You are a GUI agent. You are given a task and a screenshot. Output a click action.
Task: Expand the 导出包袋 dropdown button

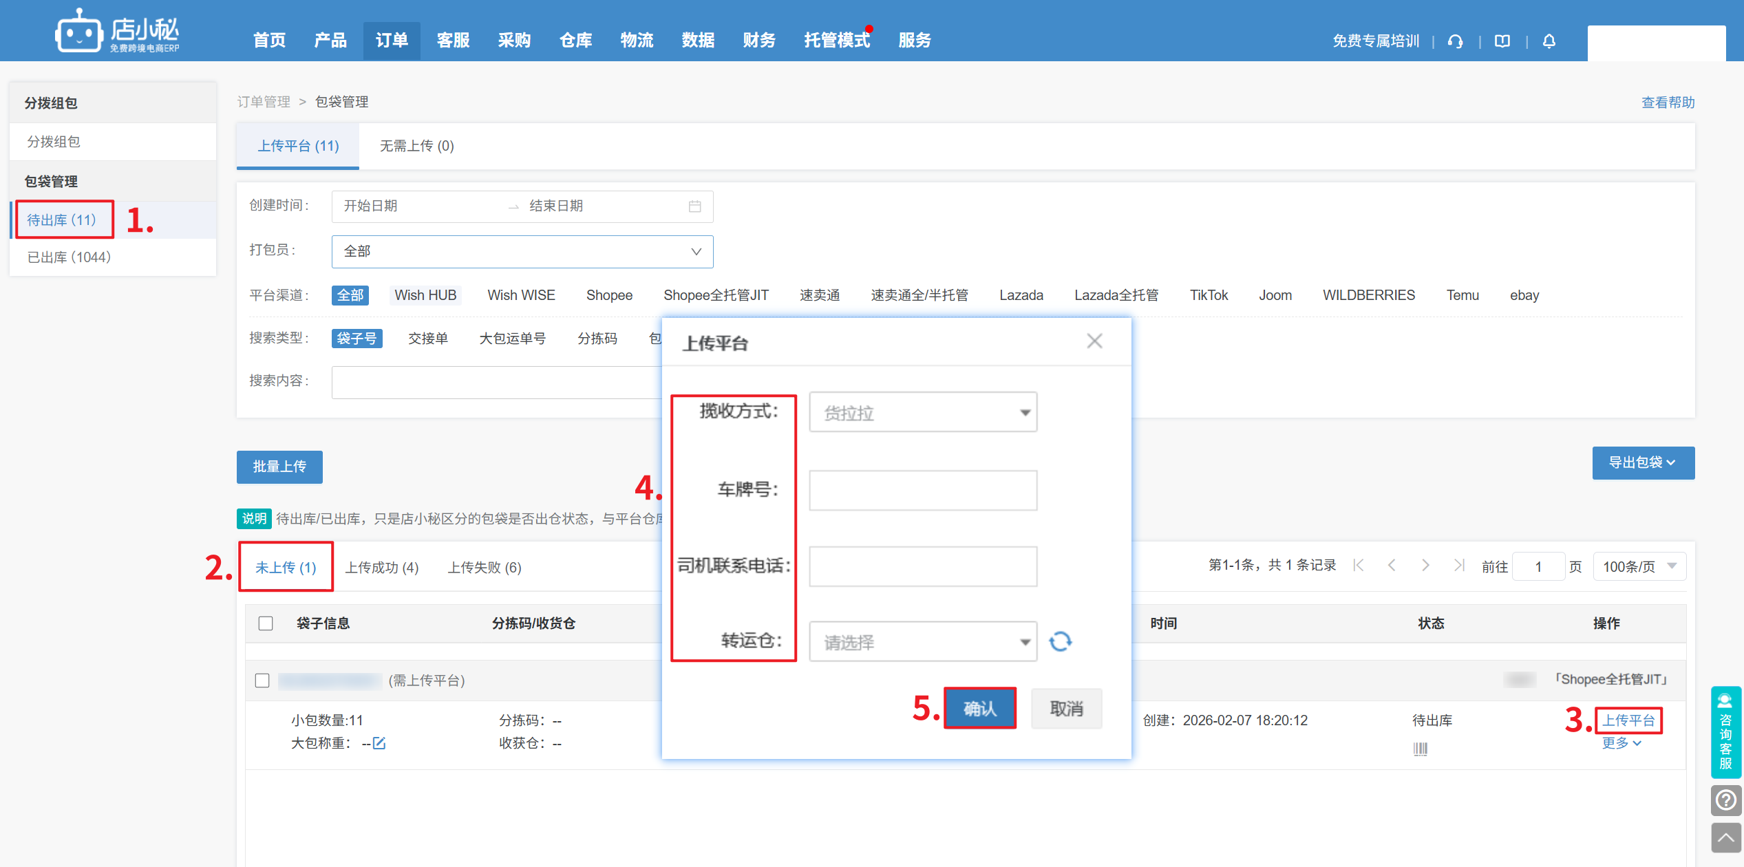1642,463
